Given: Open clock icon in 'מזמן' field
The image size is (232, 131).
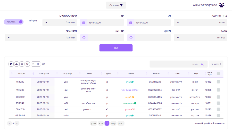Looking at the screenshot, I should [x=131, y=38].
